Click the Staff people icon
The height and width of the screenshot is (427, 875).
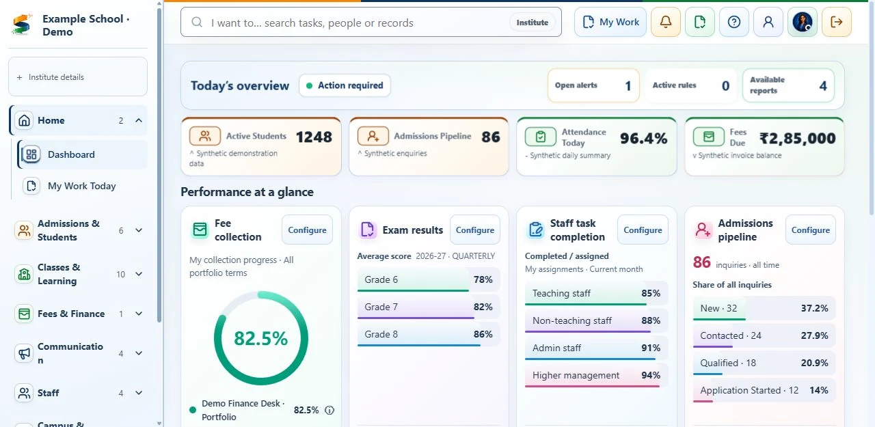24,393
